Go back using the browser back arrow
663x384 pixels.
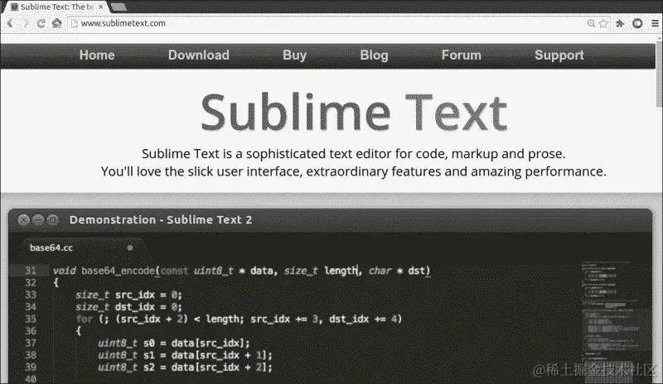[10, 23]
